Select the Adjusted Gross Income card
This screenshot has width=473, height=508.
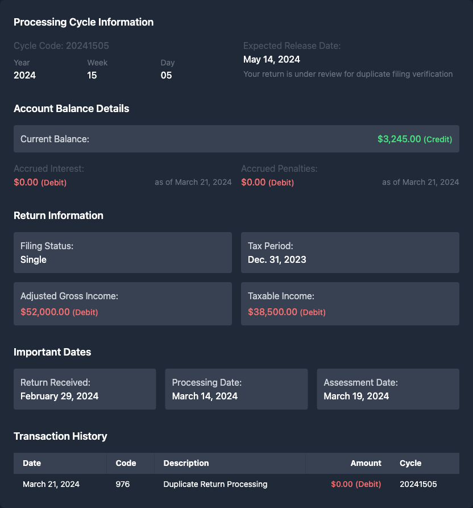[123, 304]
